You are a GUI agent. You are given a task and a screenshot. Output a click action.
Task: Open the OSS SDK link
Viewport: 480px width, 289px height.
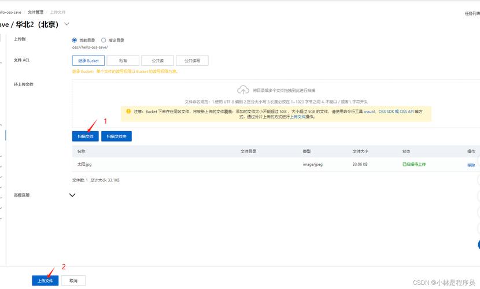click(386, 112)
